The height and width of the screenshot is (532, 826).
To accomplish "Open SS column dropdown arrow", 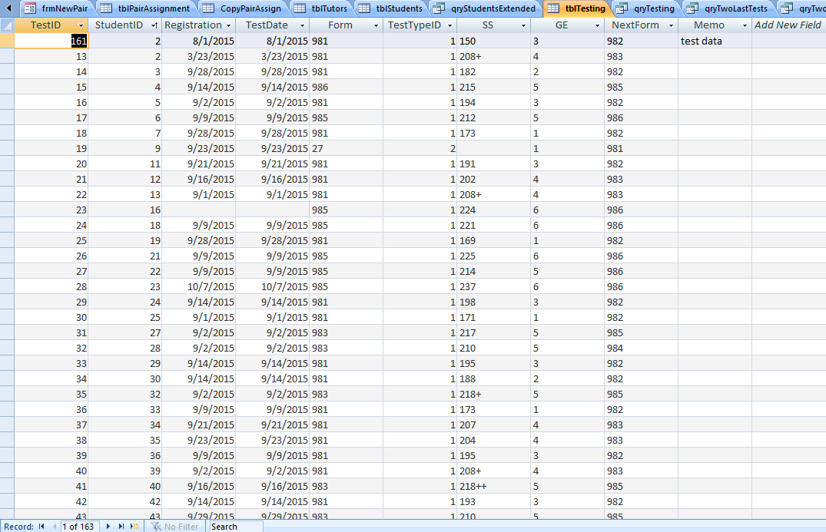I will coord(523,25).
